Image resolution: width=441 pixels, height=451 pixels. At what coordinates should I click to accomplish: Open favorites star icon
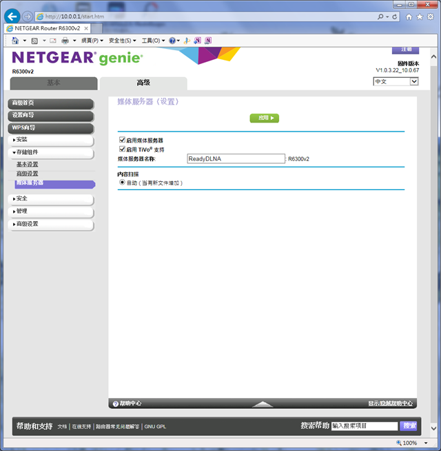420,17
